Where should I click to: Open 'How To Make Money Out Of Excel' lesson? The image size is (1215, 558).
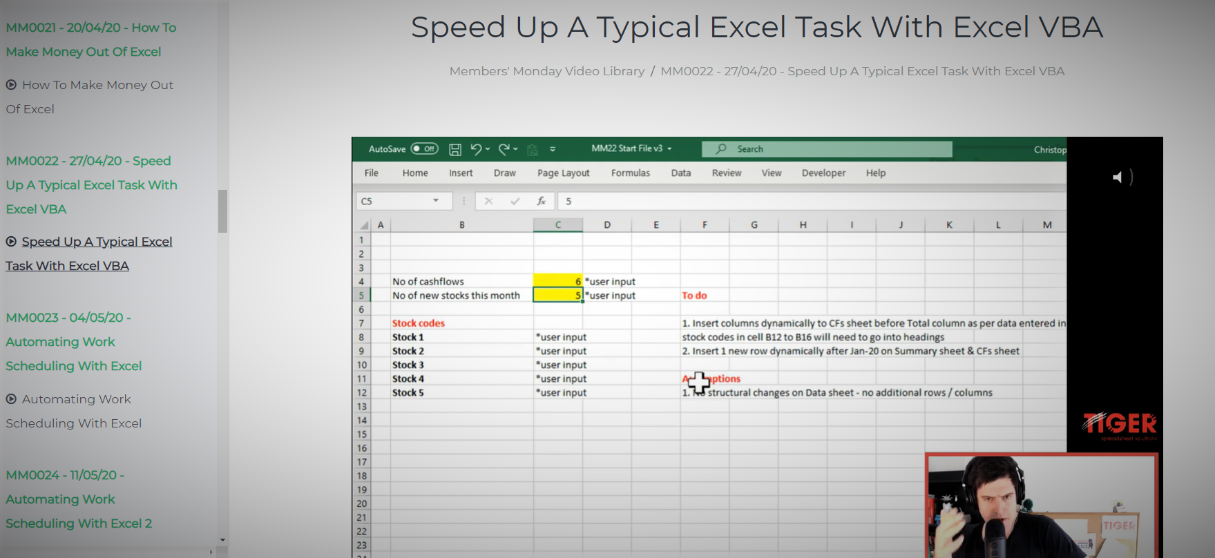coord(97,85)
